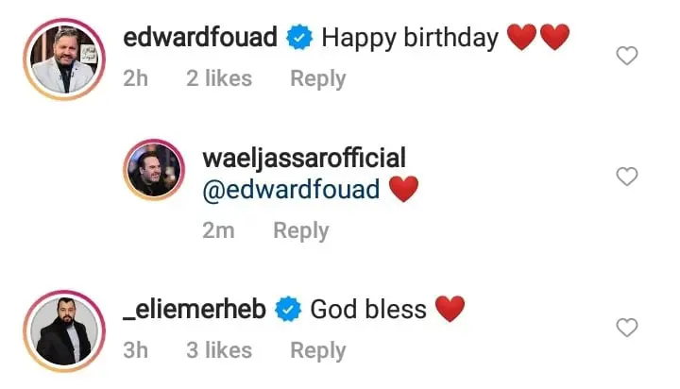Reply to waeljassarofficial's comment
The height and width of the screenshot is (389, 680).
click(301, 230)
